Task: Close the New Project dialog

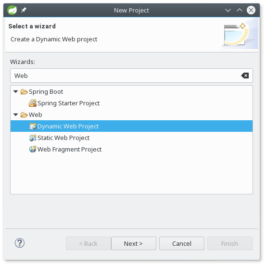Action: pos(251,10)
